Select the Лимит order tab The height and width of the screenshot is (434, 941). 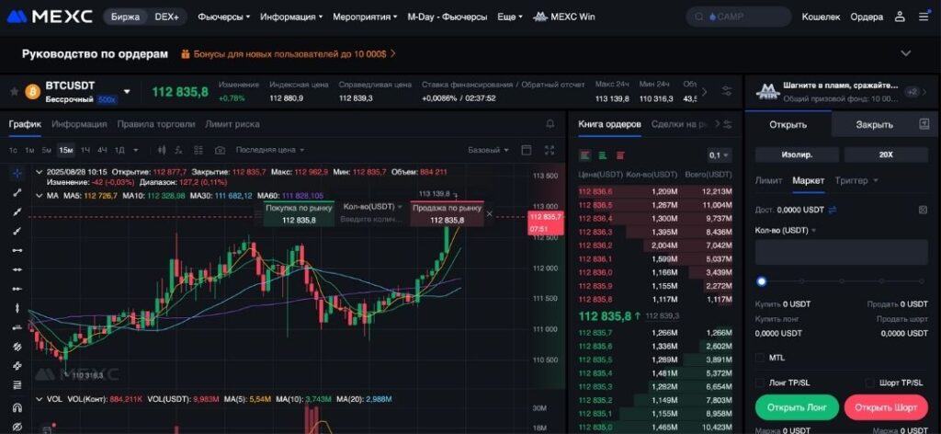768,180
